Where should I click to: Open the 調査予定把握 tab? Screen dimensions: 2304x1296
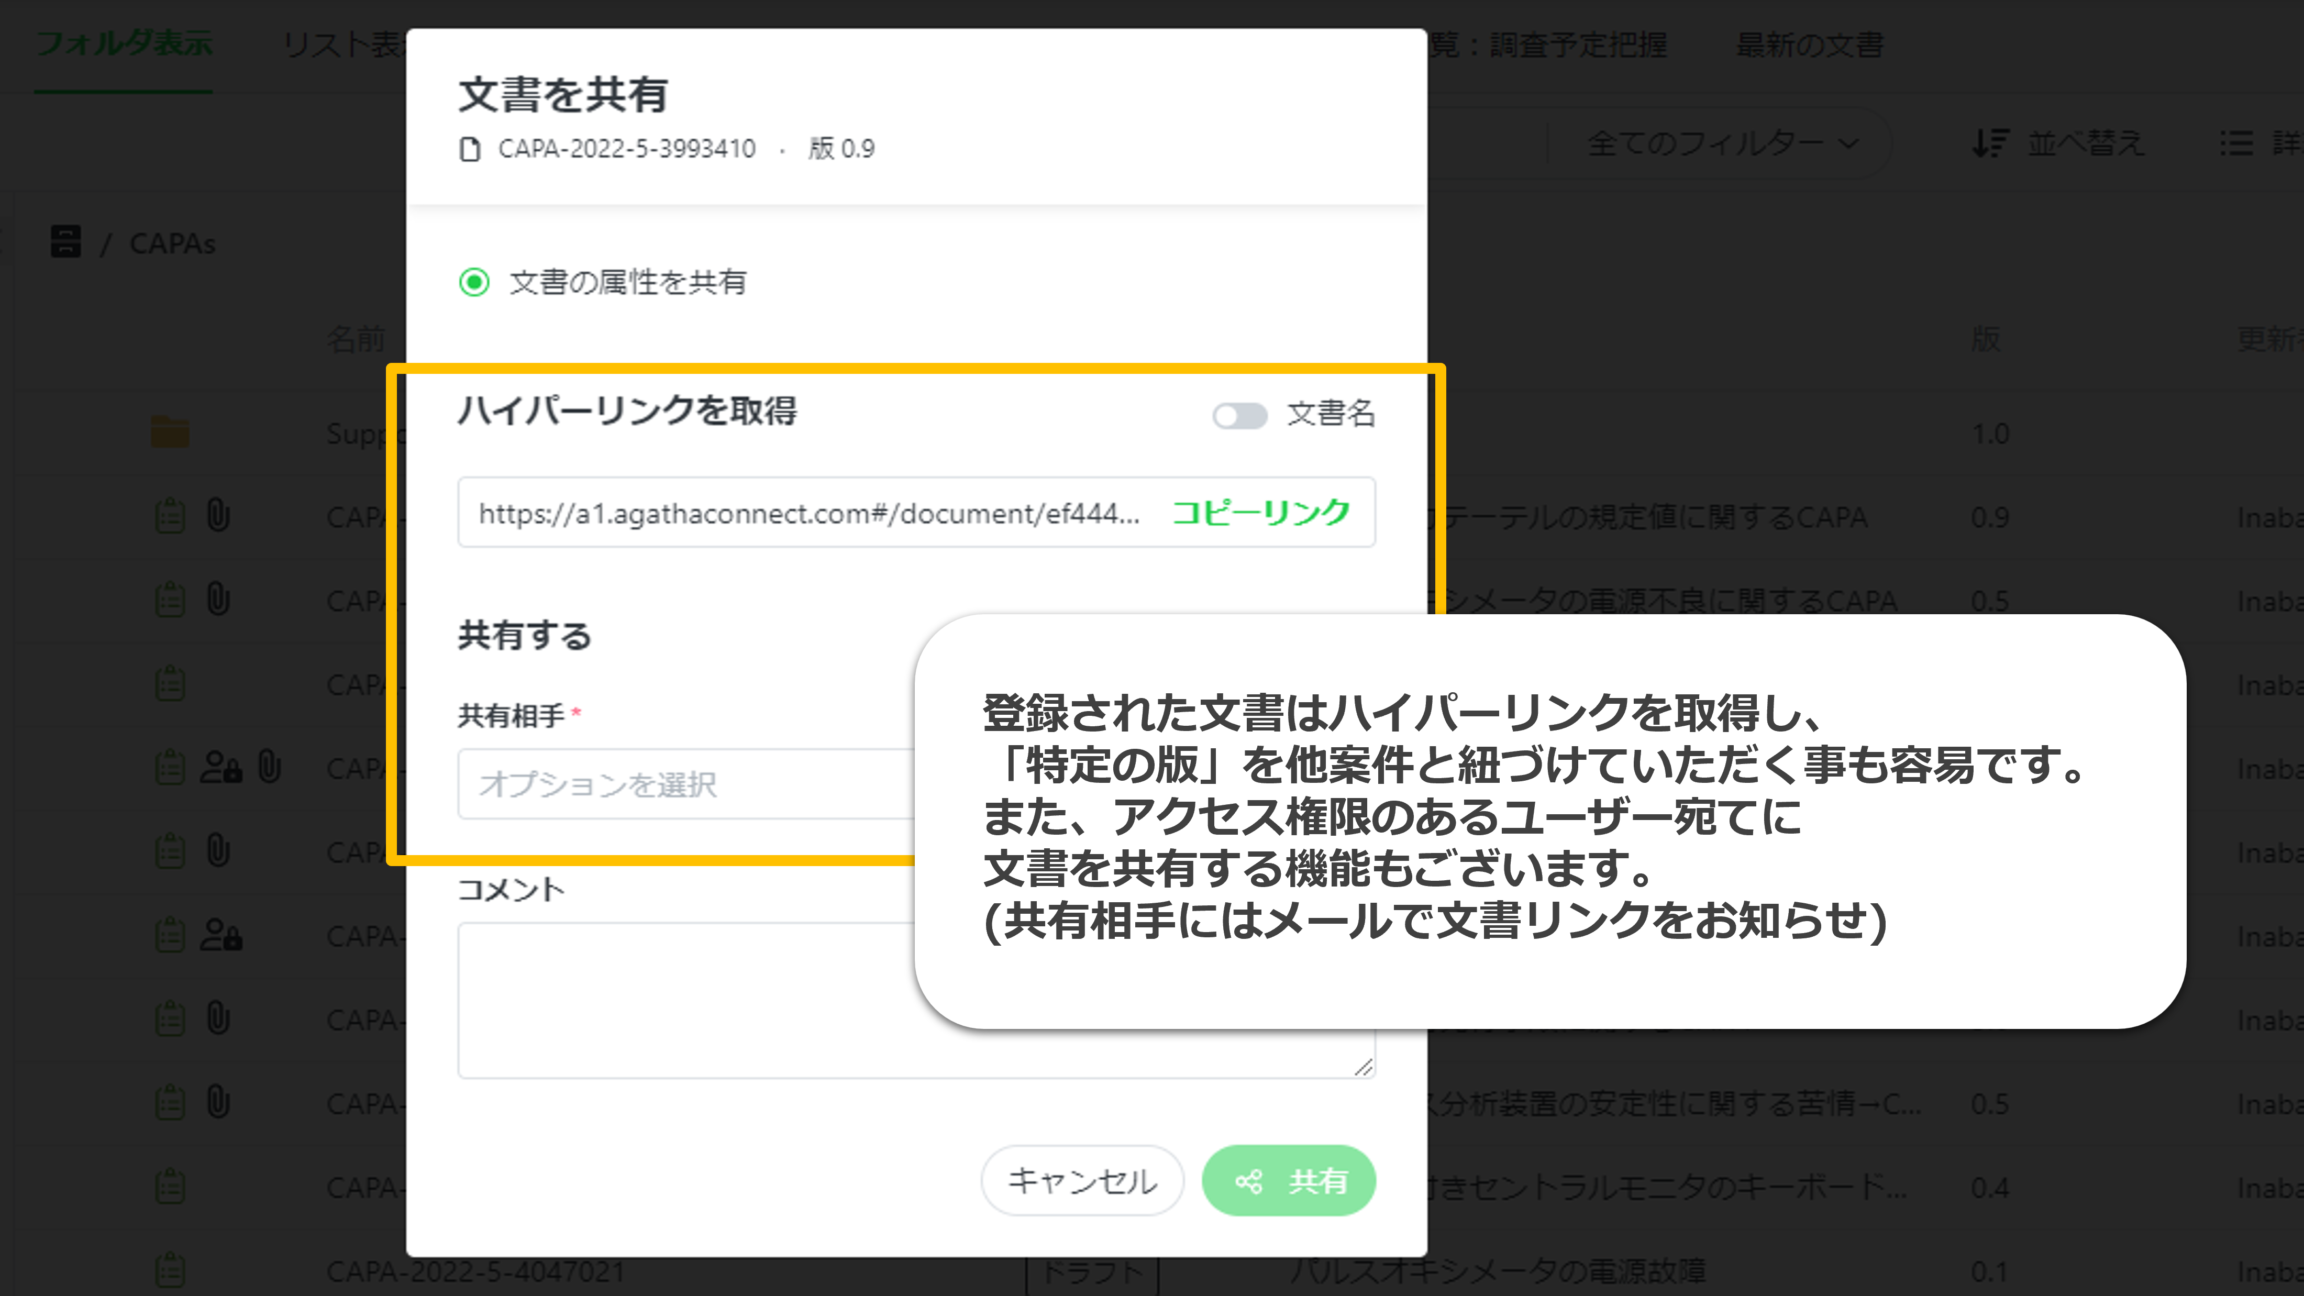click(1579, 44)
